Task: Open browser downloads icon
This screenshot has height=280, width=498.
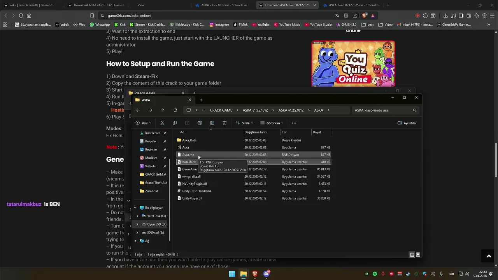Action: [x=445, y=16]
